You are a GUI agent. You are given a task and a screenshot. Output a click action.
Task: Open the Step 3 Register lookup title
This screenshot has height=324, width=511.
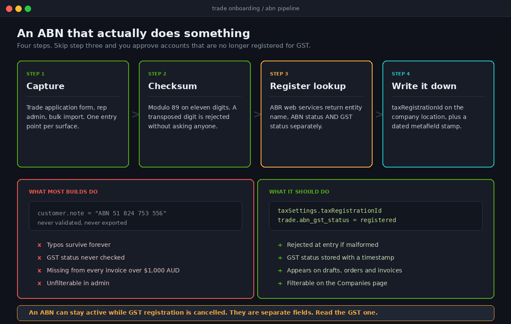(x=308, y=86)
